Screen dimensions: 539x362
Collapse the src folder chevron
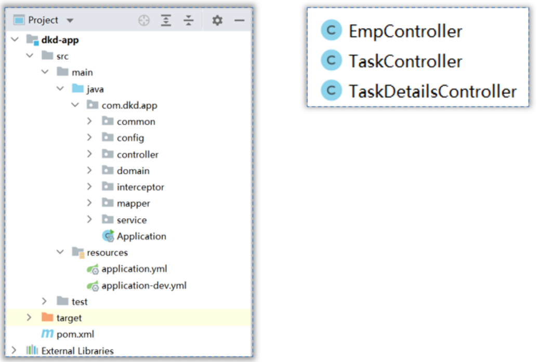pyautogui.click(x=30, y=55)
